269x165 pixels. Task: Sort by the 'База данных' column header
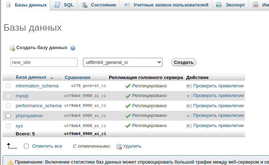tap(31, 77)
